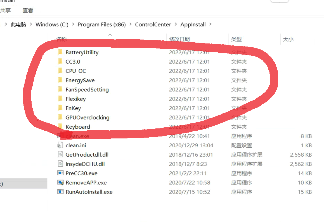Open the BatteryUtility folder icon
The height and width of the screenshot is (222, 324).
click(61, 52)
